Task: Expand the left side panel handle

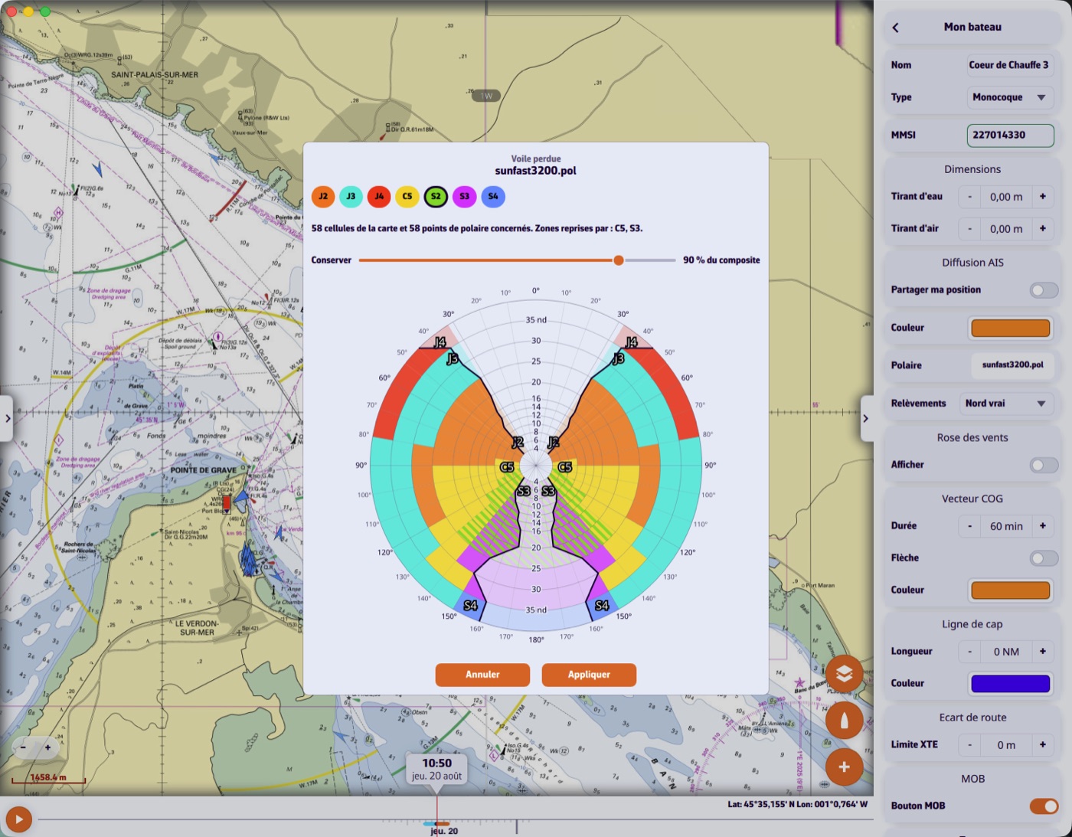Action: pos(7,419)
